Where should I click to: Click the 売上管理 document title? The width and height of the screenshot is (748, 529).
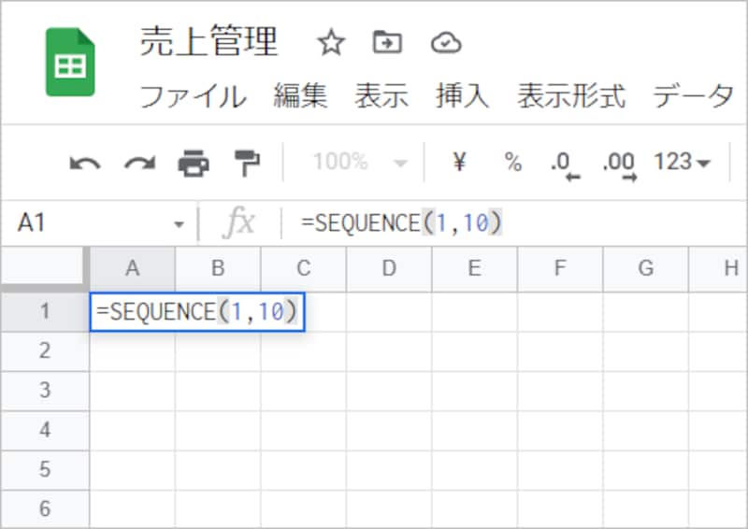point(209,41)
